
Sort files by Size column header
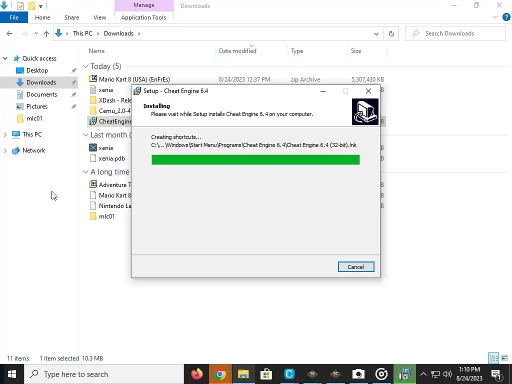pyautogui.click(x=356, y=51)
